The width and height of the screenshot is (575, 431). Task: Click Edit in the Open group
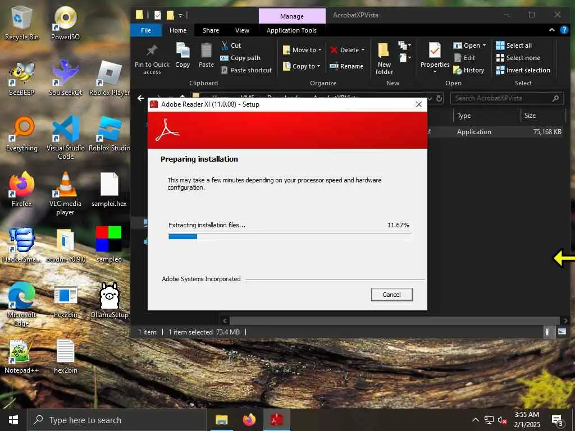point(464,58)
